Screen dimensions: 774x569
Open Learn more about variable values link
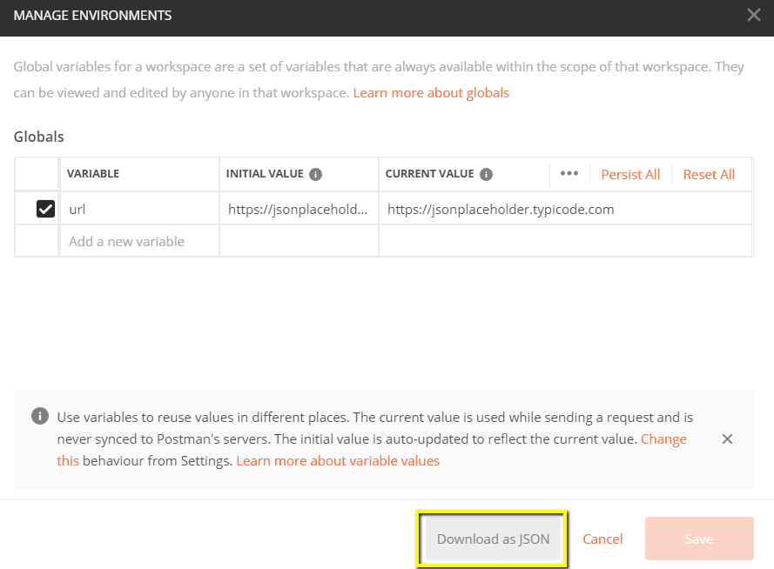pos(338,460)
